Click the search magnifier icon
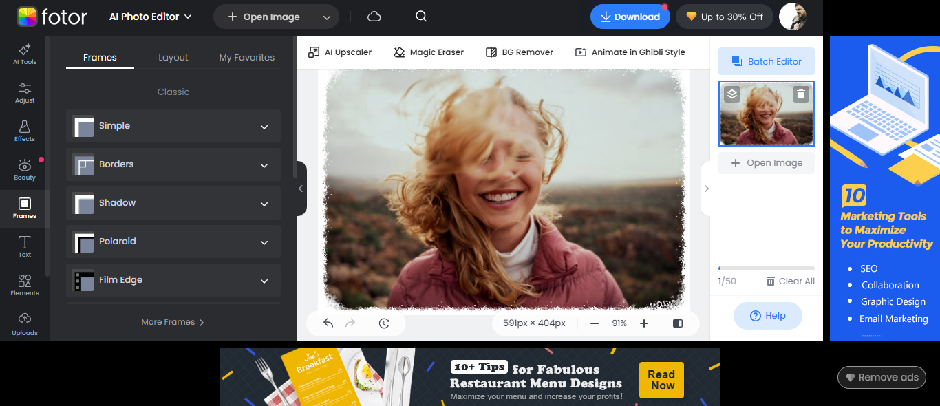Viewport: 940px width, 406px height. (422, 17)
